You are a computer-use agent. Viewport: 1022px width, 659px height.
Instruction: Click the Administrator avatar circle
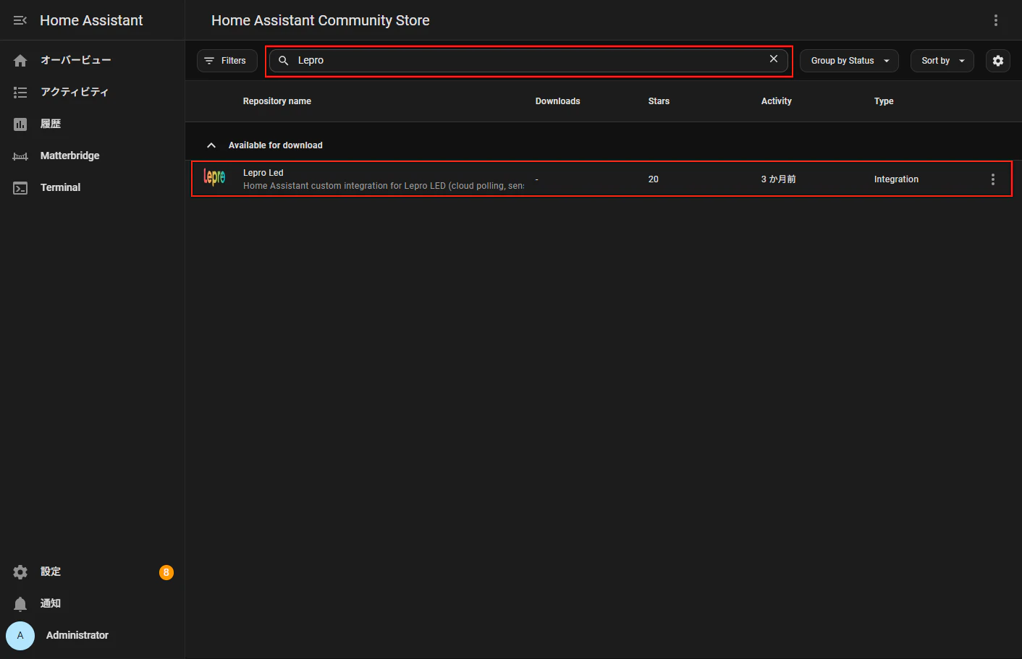tap(20, 635)
